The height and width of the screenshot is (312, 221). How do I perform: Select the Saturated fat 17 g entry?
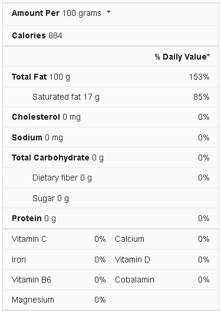click(66, 97)
